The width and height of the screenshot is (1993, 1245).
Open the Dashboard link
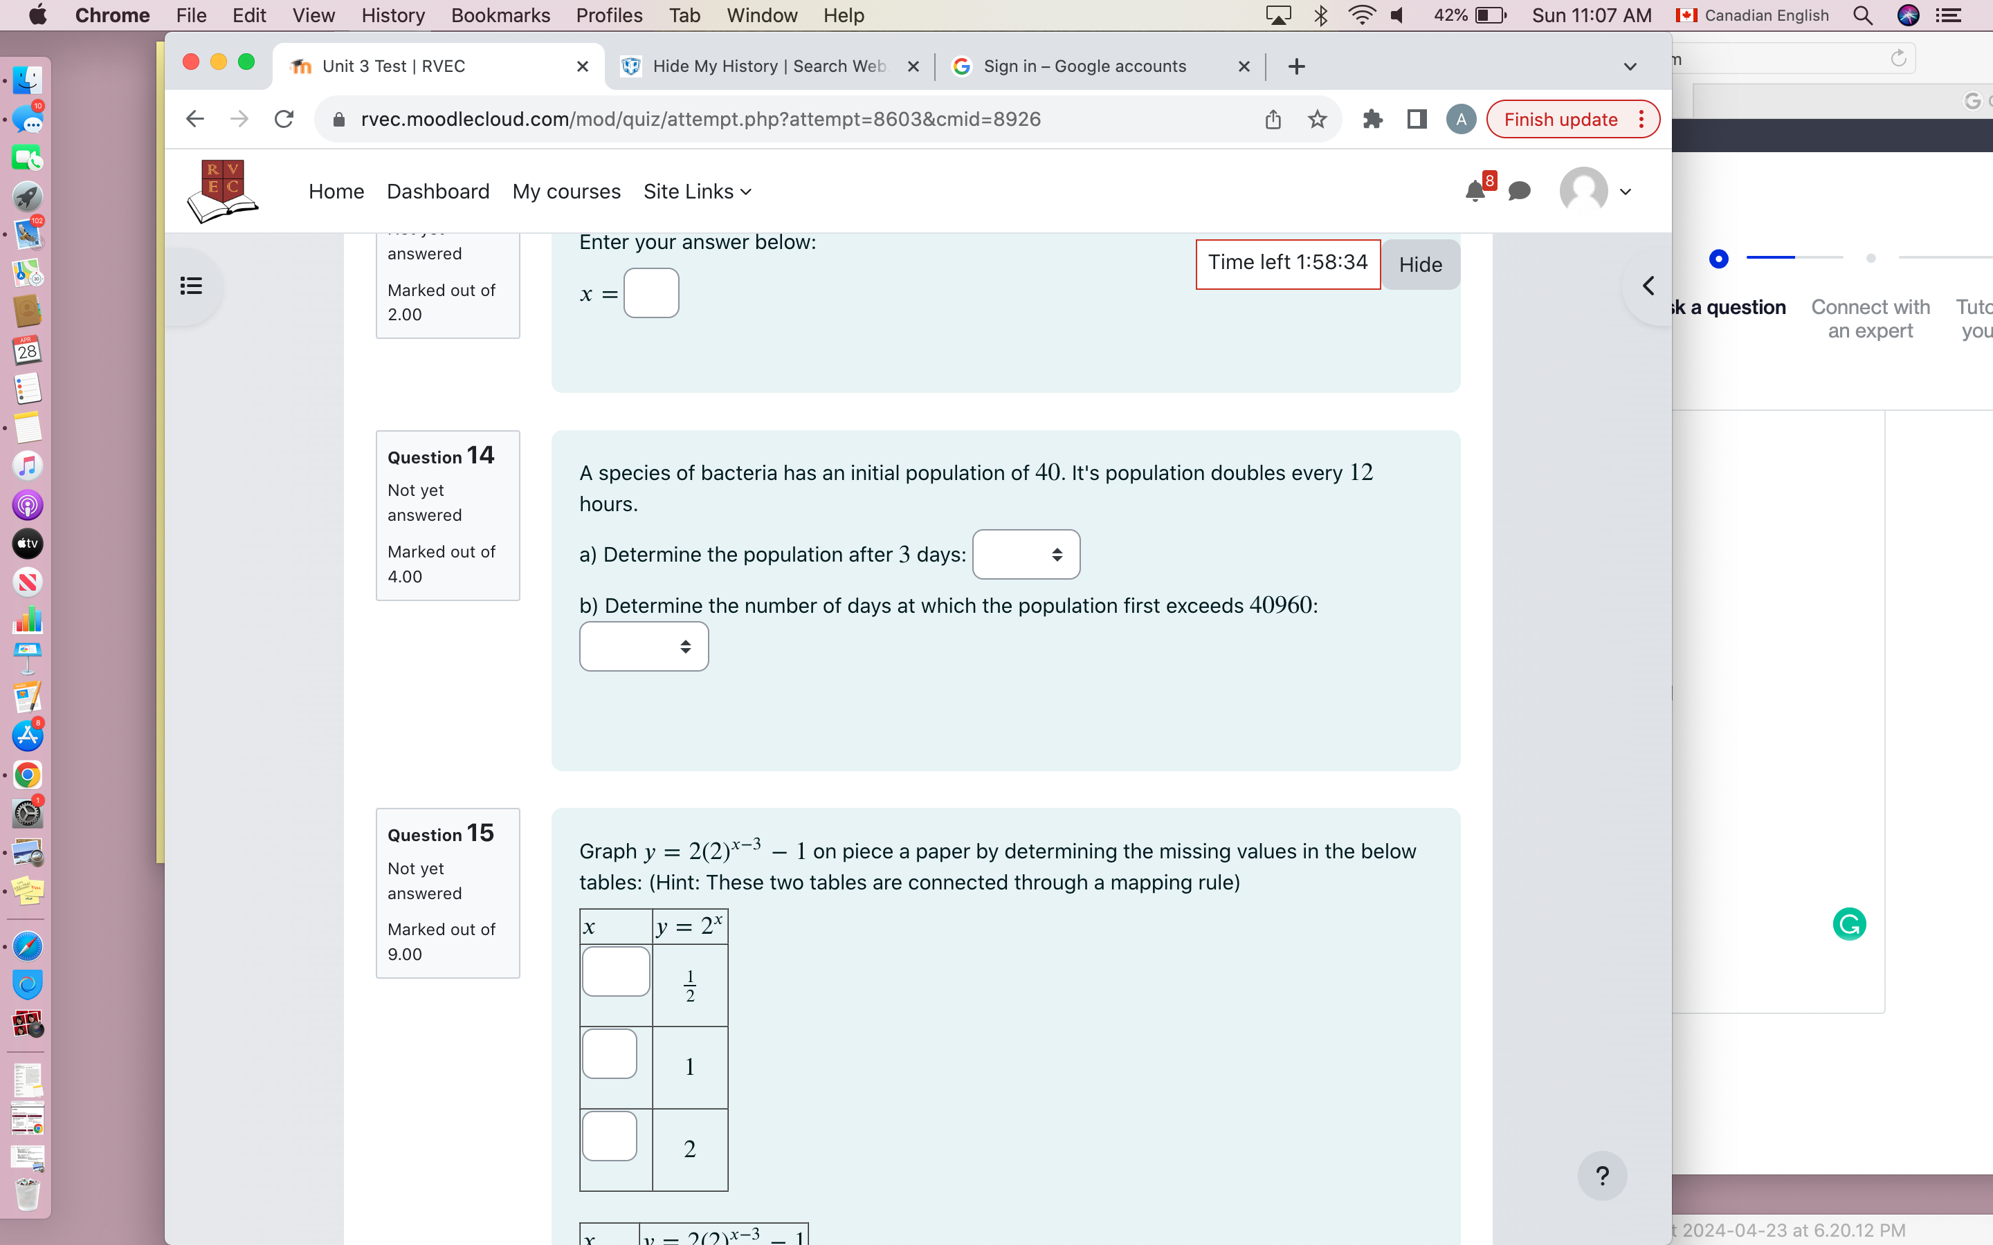click(x=438, y=191)
